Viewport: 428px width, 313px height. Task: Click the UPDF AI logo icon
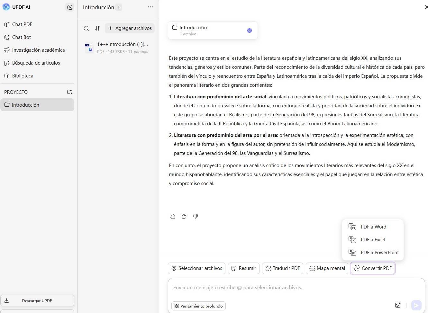tap(6, 7)
